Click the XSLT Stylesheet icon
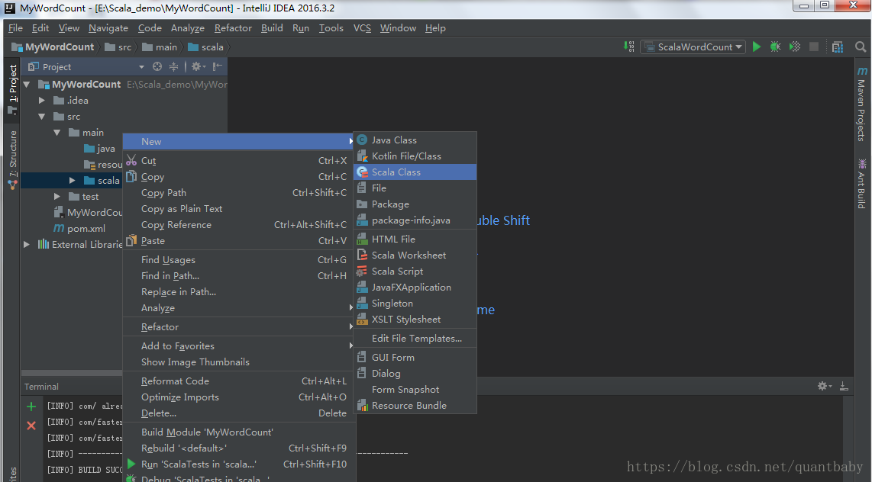The image size is (872, 482). pyautogui.click(x=362, y=320)
